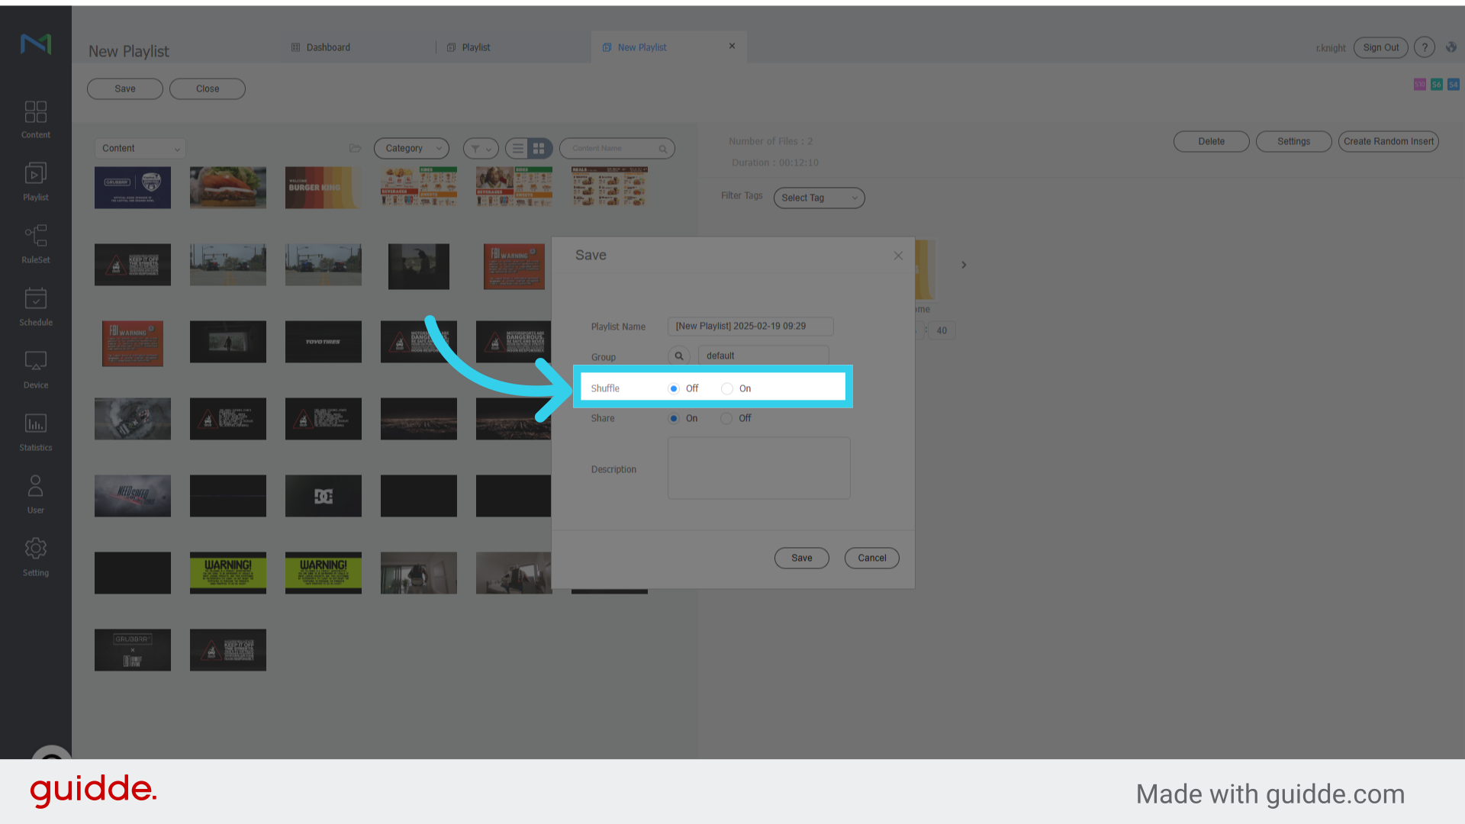Switch to grid thumbnail view icon

539,149
